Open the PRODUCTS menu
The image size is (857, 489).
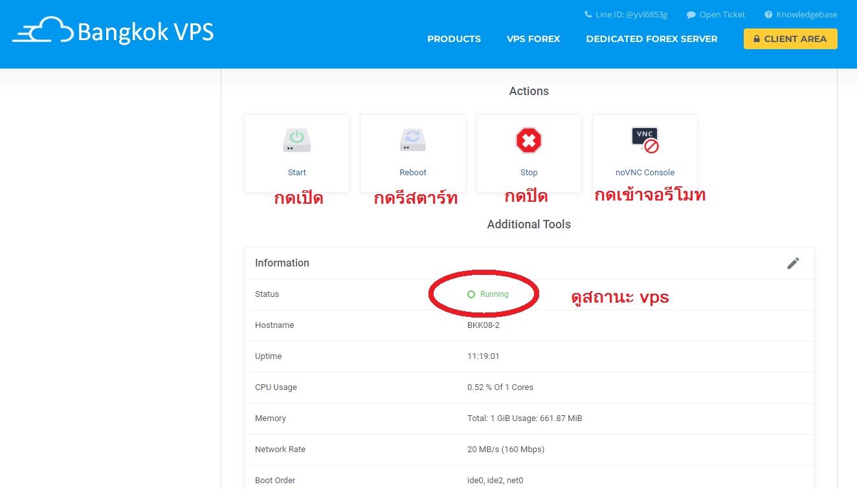point(454,39)
